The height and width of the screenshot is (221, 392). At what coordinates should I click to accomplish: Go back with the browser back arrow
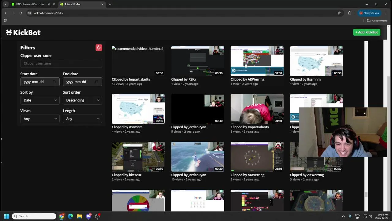pyautogui.click(x=6, y=13)
